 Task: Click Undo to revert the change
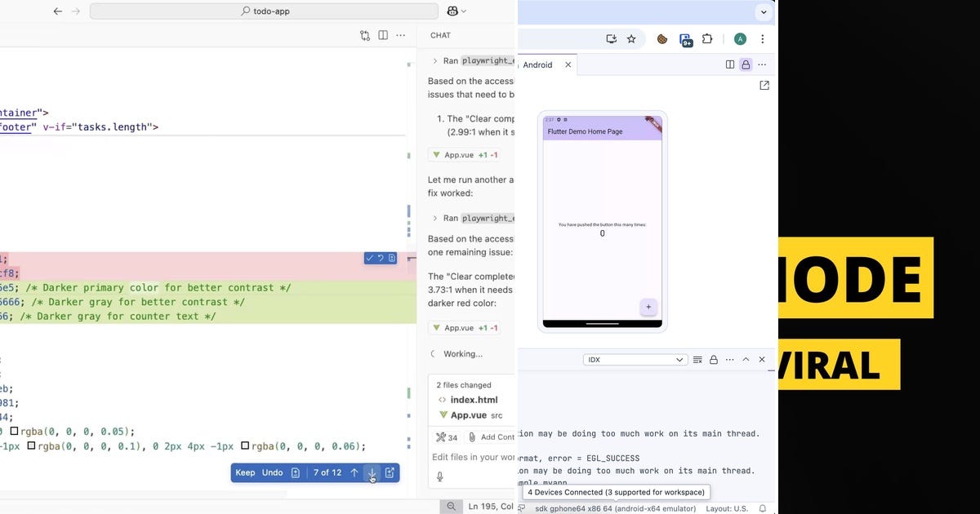[x=274, y=472]
